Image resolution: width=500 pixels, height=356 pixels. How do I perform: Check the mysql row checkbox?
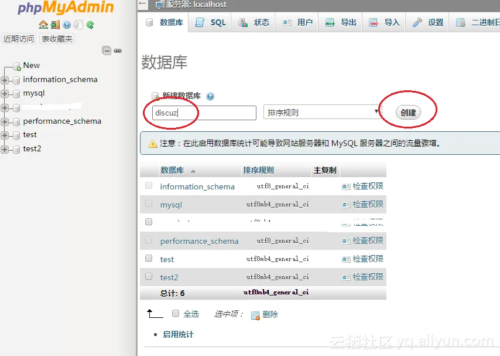[x=149, y=204]
